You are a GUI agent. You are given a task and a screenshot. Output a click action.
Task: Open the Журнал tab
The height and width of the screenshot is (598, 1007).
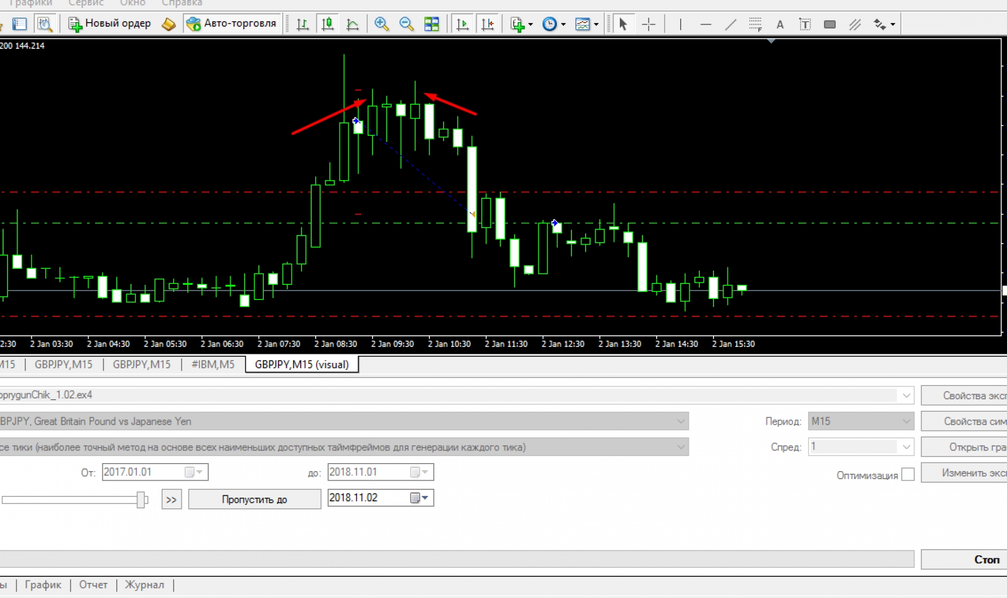pos(145,584)
